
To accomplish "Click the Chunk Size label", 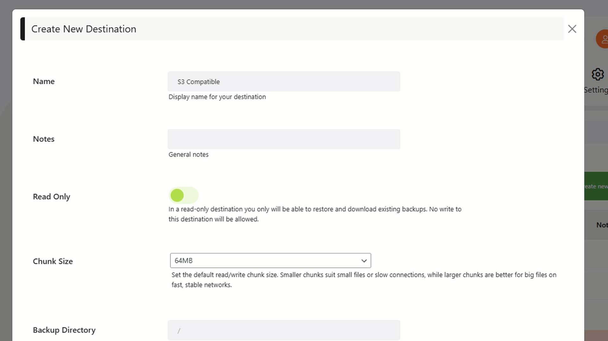I will pos(53,261).
